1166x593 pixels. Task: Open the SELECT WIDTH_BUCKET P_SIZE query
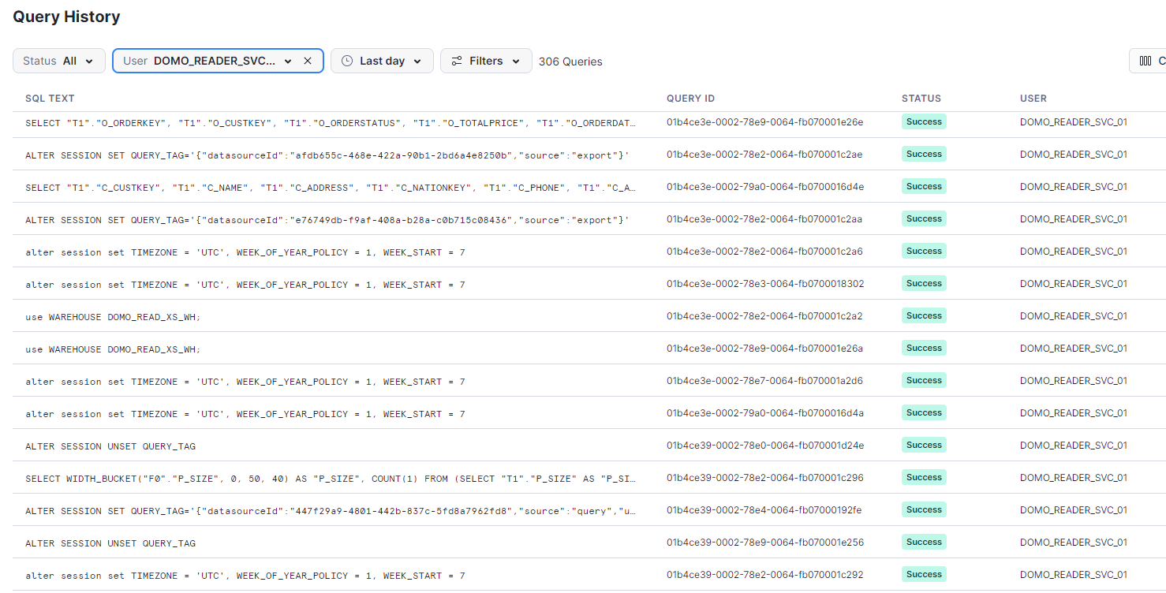tap(331, 478)
